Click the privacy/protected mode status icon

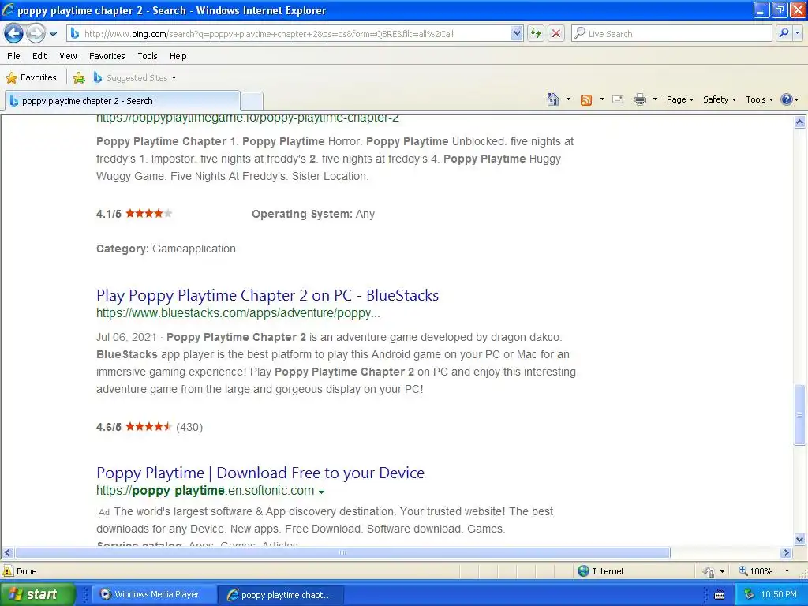(x=709, y=571)
